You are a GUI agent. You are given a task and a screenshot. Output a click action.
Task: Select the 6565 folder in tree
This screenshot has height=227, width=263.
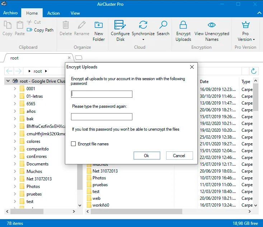click(x=31, y=103)
